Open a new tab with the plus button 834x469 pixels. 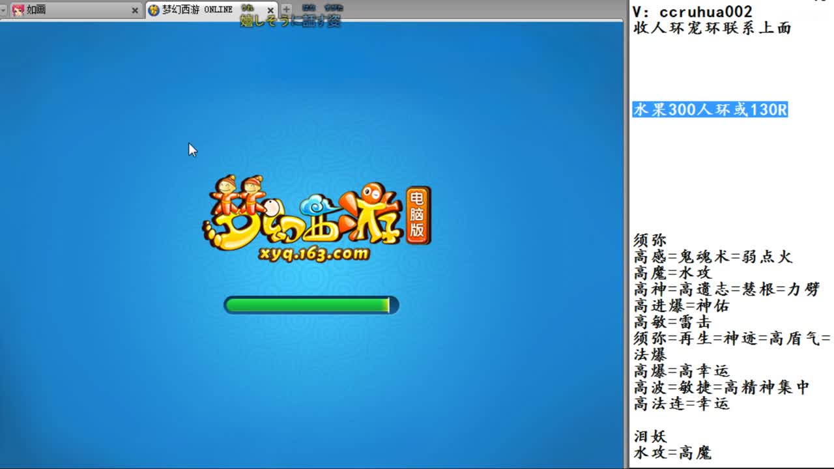(x=286, y=9)
